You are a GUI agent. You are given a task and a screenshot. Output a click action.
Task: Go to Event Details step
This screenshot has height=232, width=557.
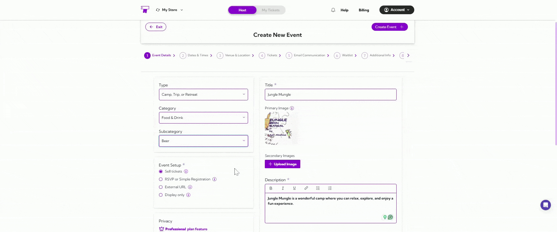[159, 55]
